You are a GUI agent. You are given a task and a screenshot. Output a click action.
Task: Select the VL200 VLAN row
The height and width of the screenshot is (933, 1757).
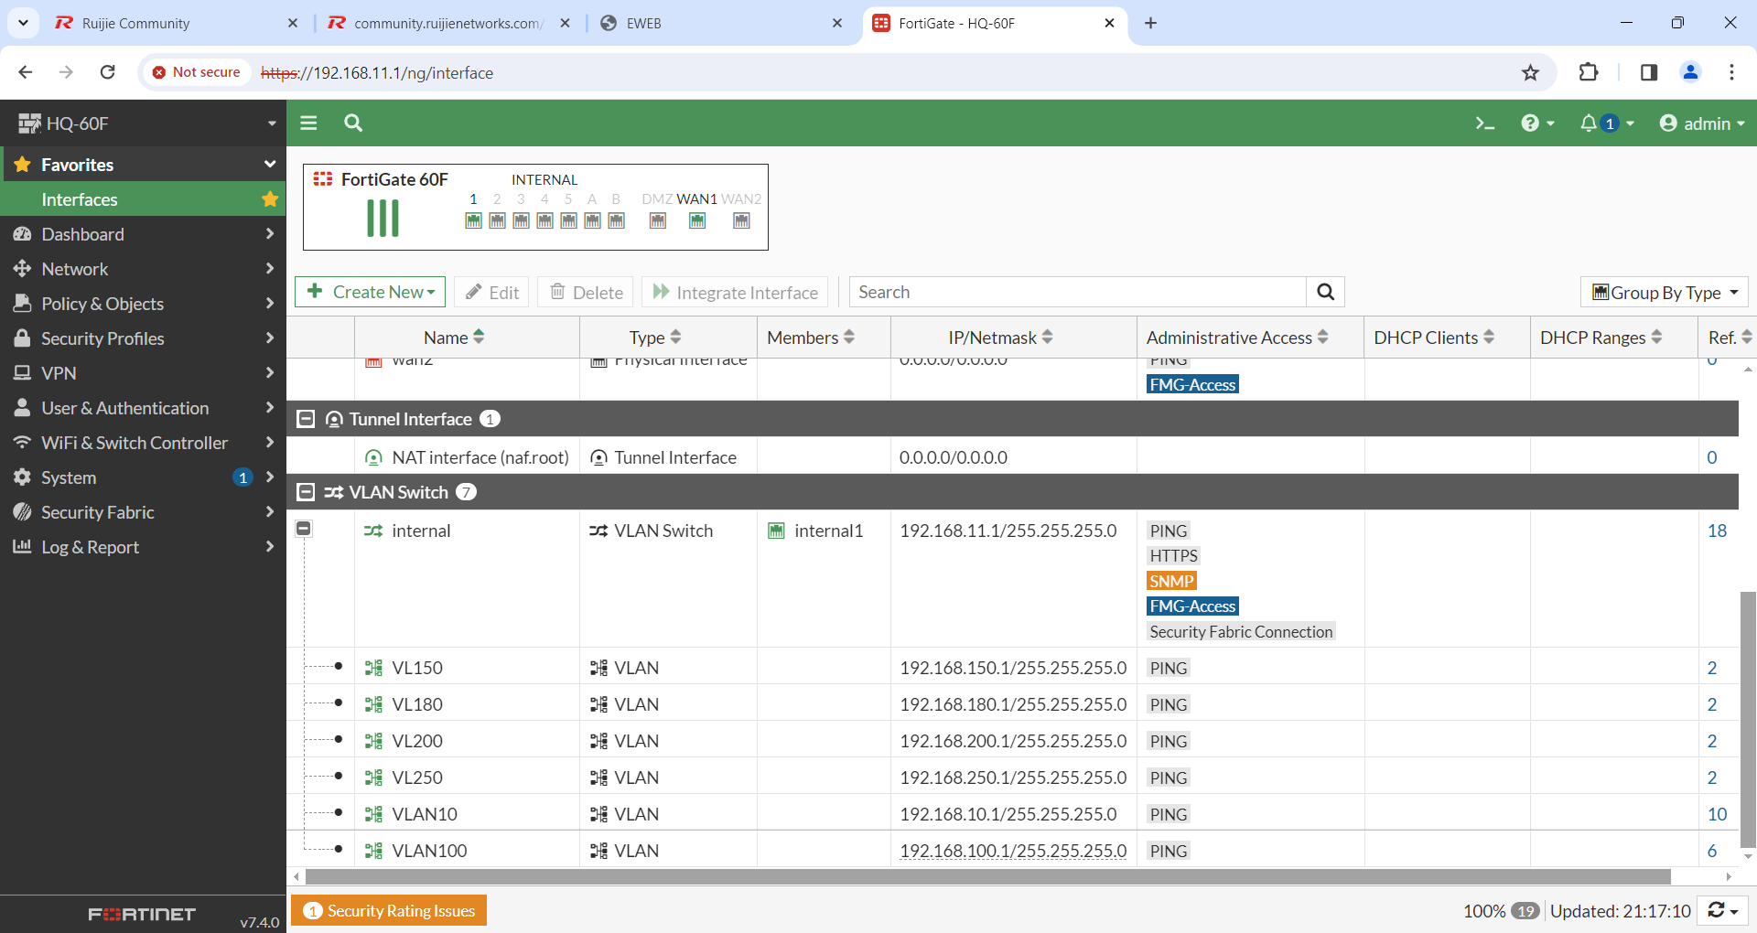1012,741
